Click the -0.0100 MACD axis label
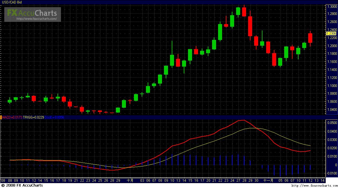Image resolution: width=338 pixels, height=188 pixels. [331, 173]
